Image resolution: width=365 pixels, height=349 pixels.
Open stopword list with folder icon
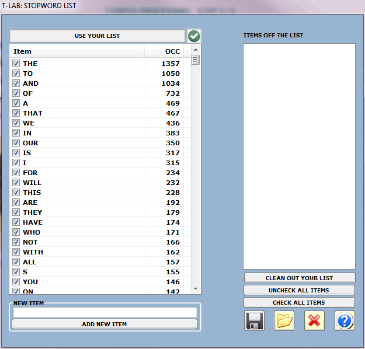pos(284,321)
